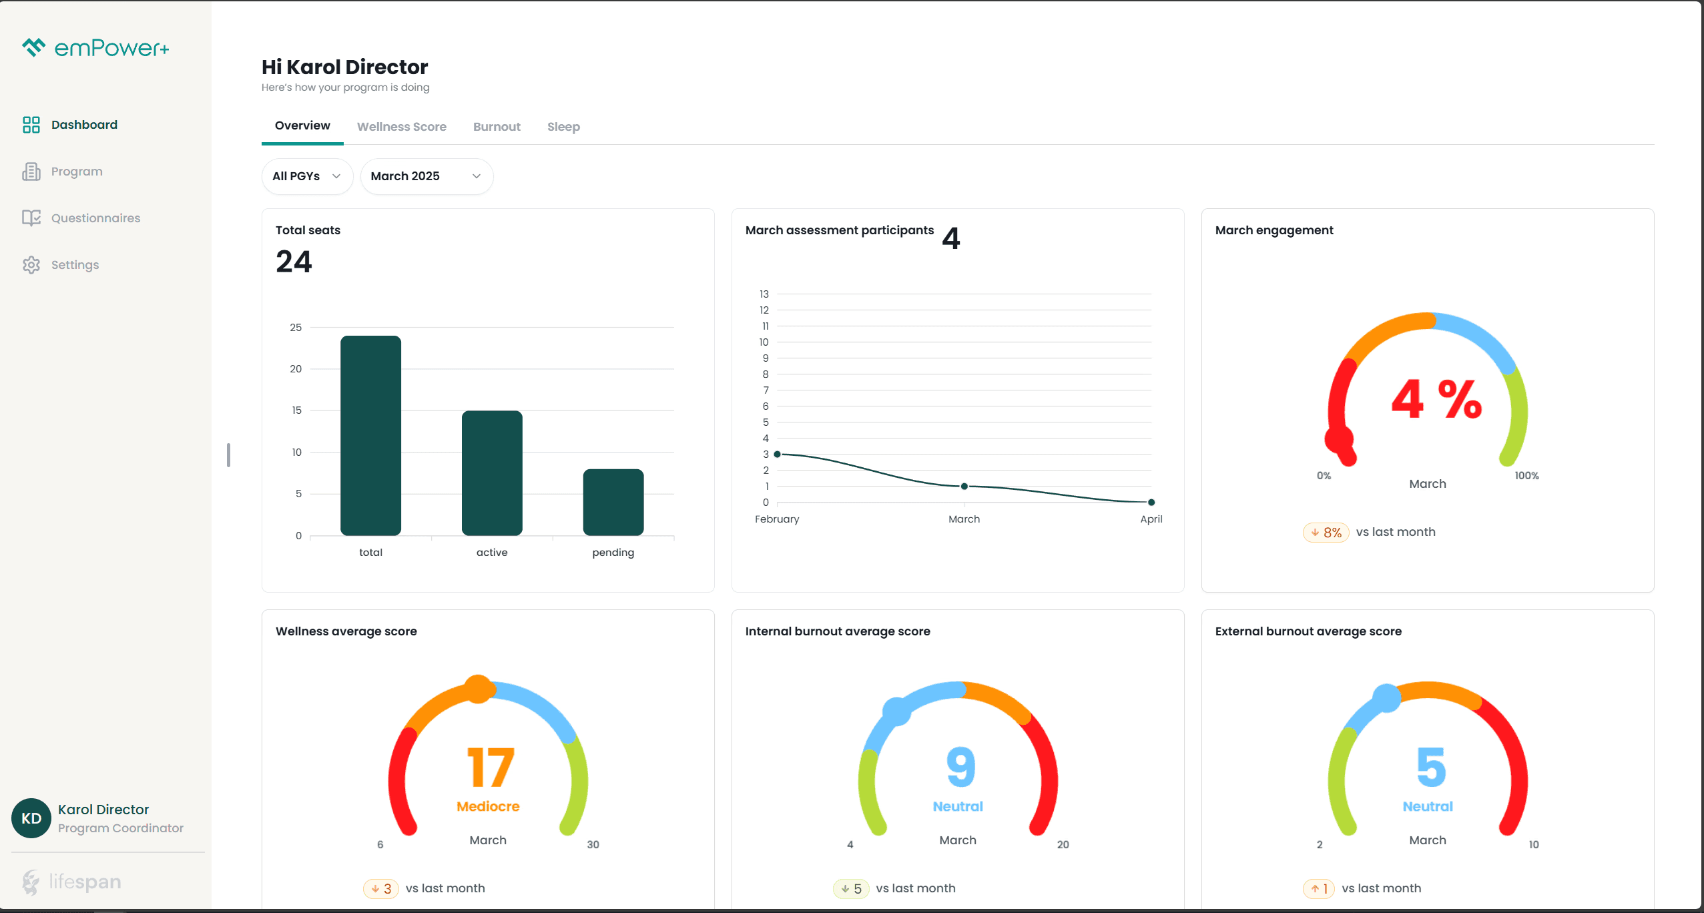Click the April data point on line chart
Viewport: 1704px width, 913px height.
coord(1151,503)
